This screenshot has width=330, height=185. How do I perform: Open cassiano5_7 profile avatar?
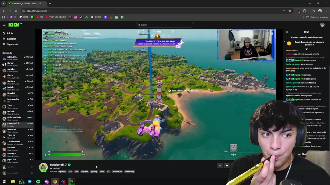pyautogui.click(x=43, y=167)
